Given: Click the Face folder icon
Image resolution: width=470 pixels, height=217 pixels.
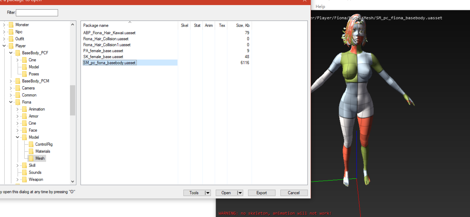Looking at the screenshot, I should [x=25, y=130].
